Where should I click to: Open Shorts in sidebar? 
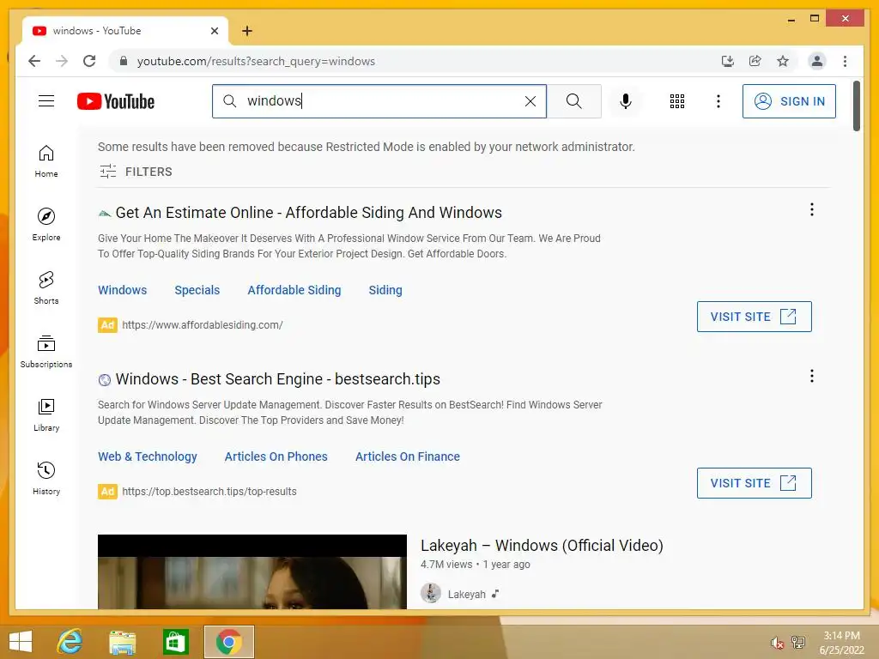coord(46,288)
